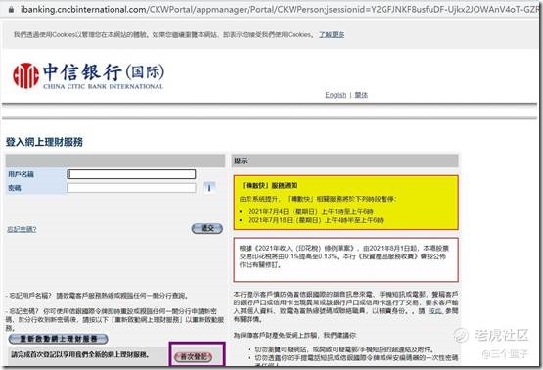Click the 重新啟動網上理財服務 button
543x370 pixels.
[x=58, y=339]
